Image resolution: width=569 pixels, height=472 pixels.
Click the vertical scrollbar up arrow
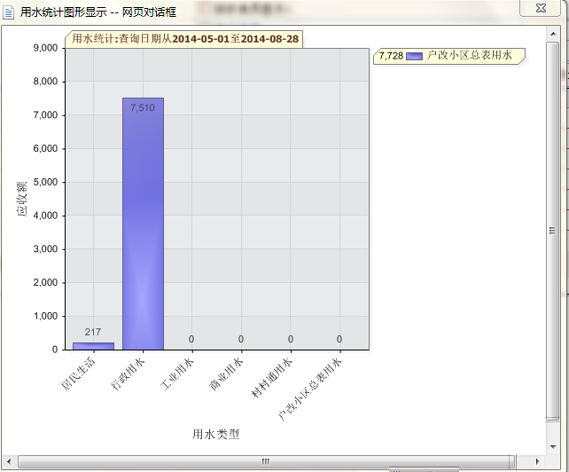pyautogui.click(x=553, y=34)
